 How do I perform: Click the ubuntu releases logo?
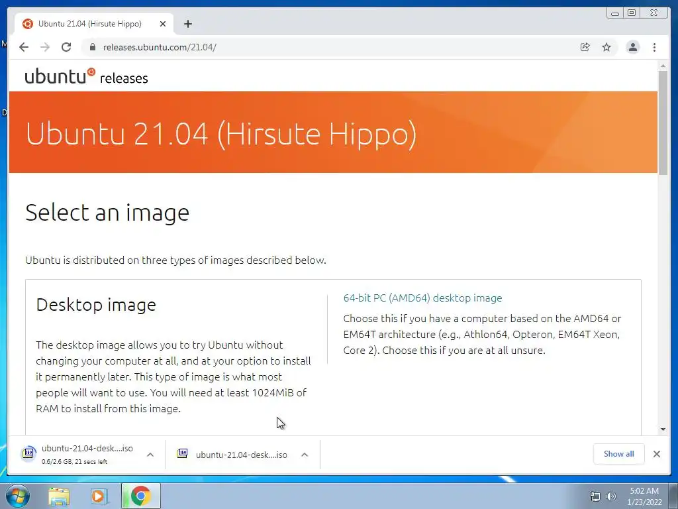pos(87,76)
